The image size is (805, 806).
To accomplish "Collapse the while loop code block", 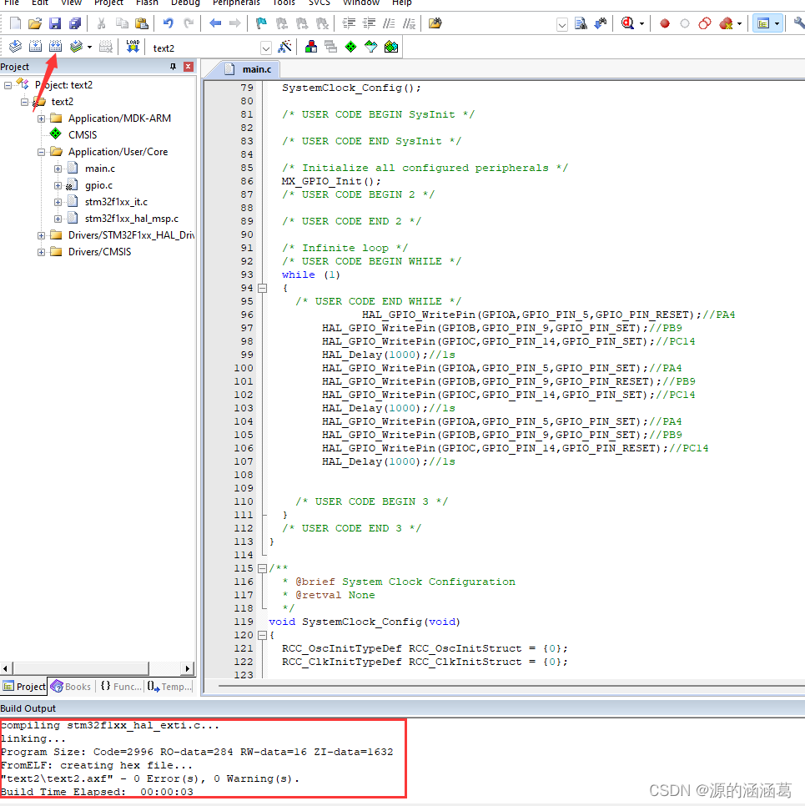I will [x=262, y=289].
